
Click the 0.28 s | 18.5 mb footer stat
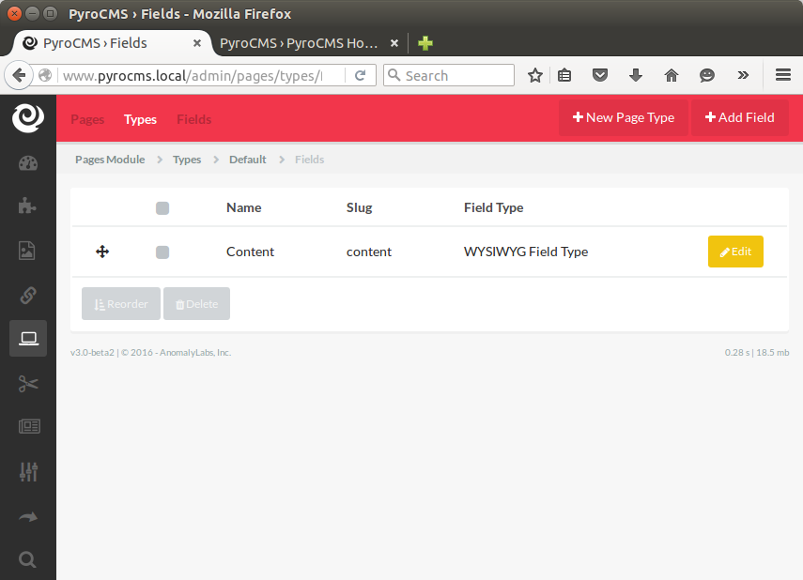click(x=757, y=352)
